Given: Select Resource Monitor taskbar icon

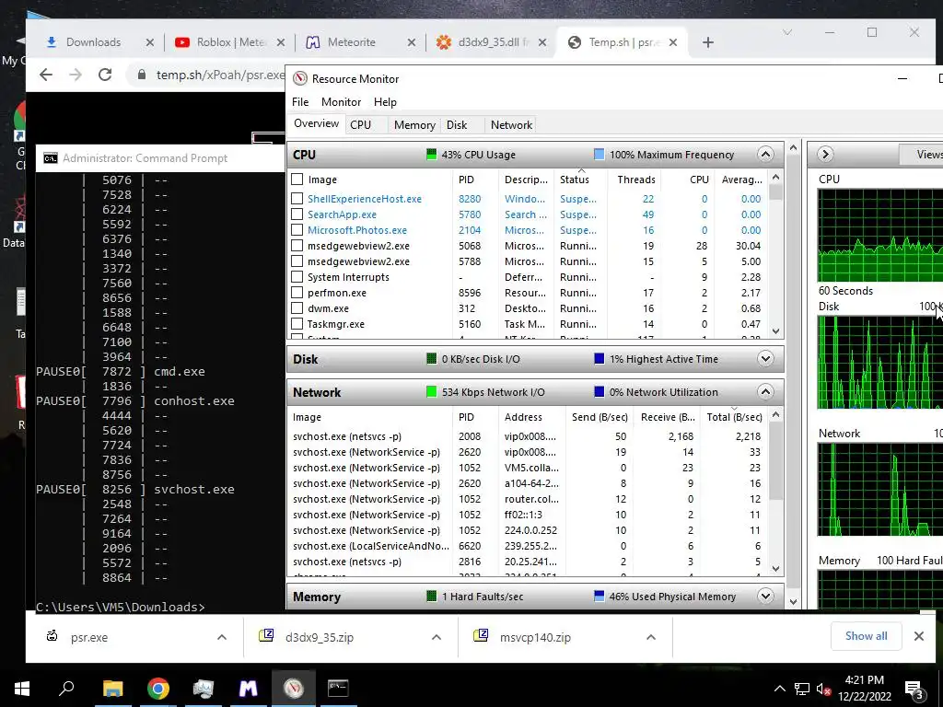Looking at the screenshot, I should [293, 689].
